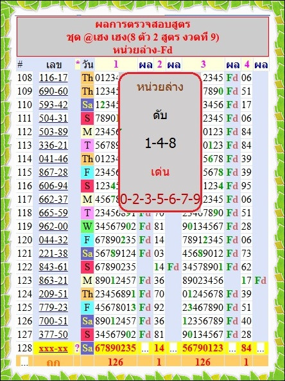Click the หน่วยล่าง 1-4-8 overlay panel
The width and height of the screenshot is (285, 381).
(160, 142)
